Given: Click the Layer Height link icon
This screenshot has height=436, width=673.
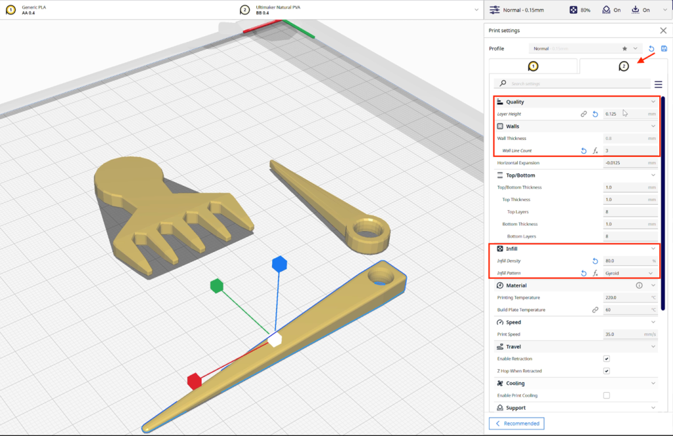Looking at the screenshot, I should point(584,114).
